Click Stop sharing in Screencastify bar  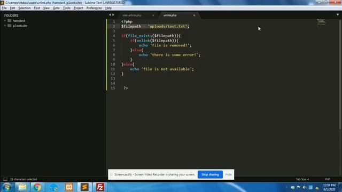click(210, 174)
